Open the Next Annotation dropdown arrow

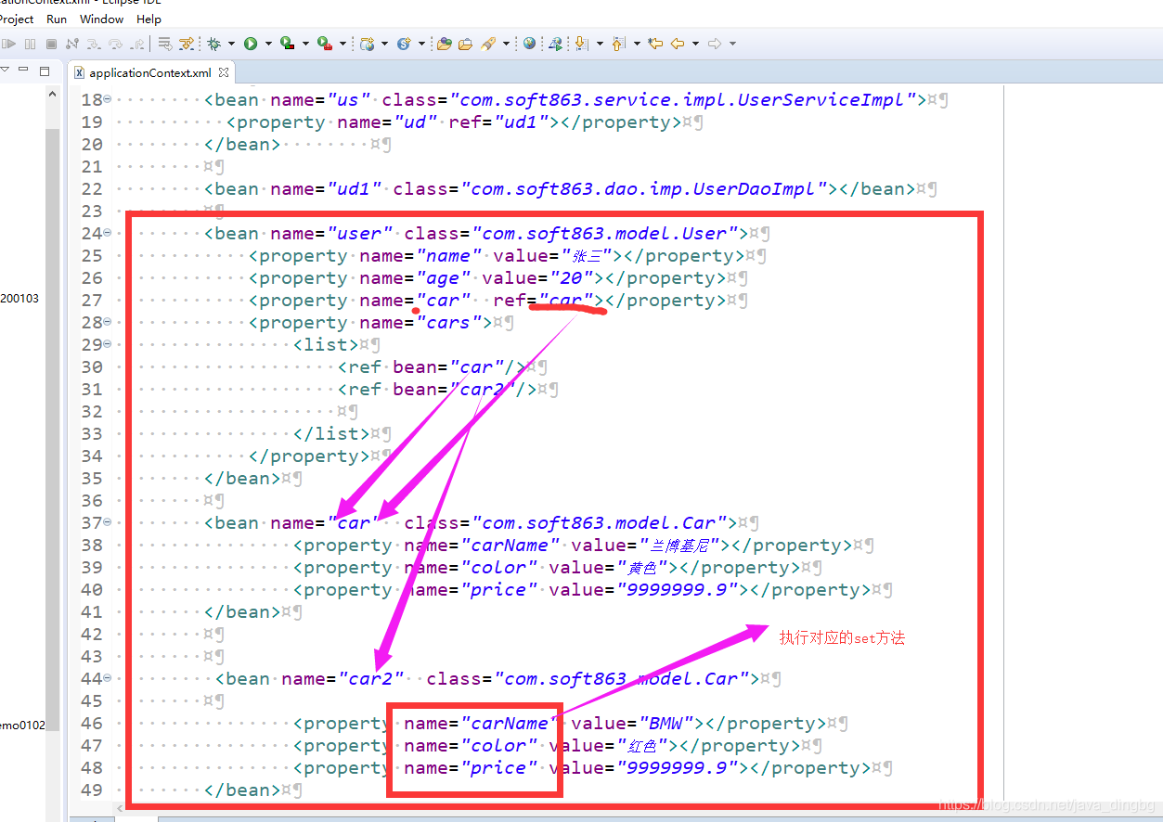coord(600,44)
